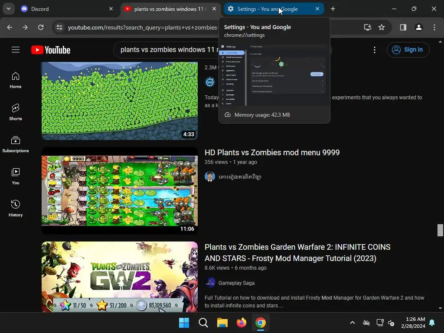Open Windows taskbar search
444x333 pixels.
tap(203, 323)
